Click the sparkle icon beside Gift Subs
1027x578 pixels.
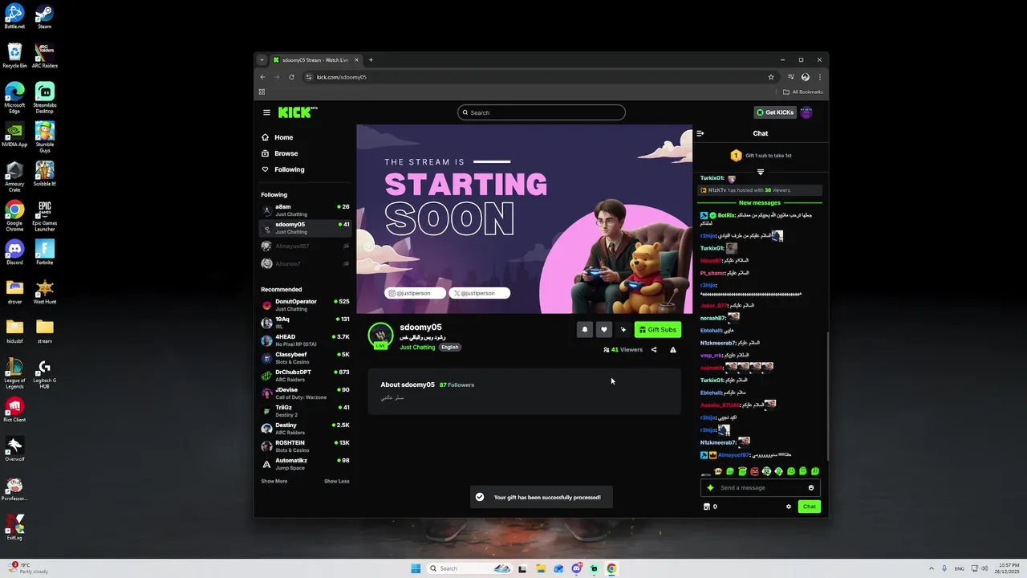click(623, 329)
